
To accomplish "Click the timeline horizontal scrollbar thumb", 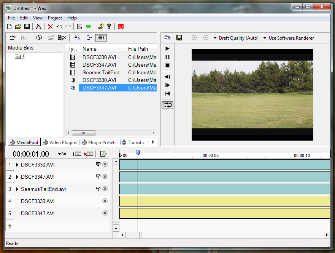I will (133, 235).
